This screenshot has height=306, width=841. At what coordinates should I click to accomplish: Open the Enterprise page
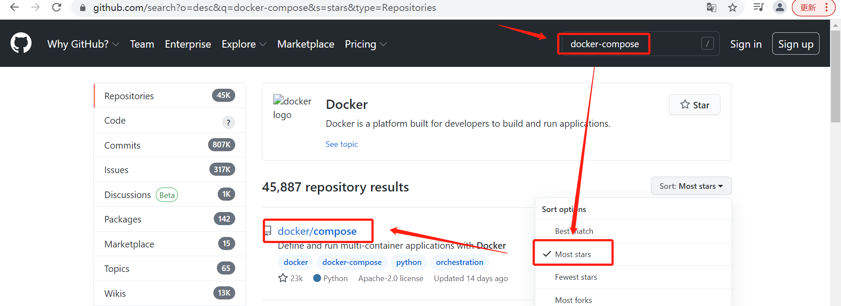point(188,44)
